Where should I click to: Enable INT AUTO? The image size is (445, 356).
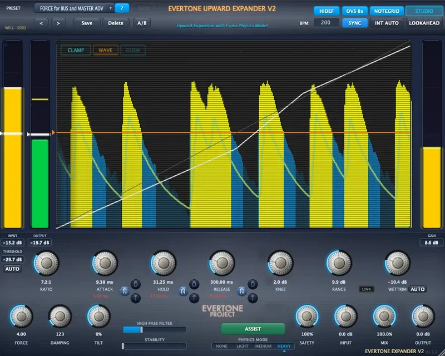tap(387, 23)
